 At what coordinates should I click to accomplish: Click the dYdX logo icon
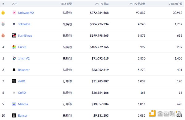click(x=14, y=81)
